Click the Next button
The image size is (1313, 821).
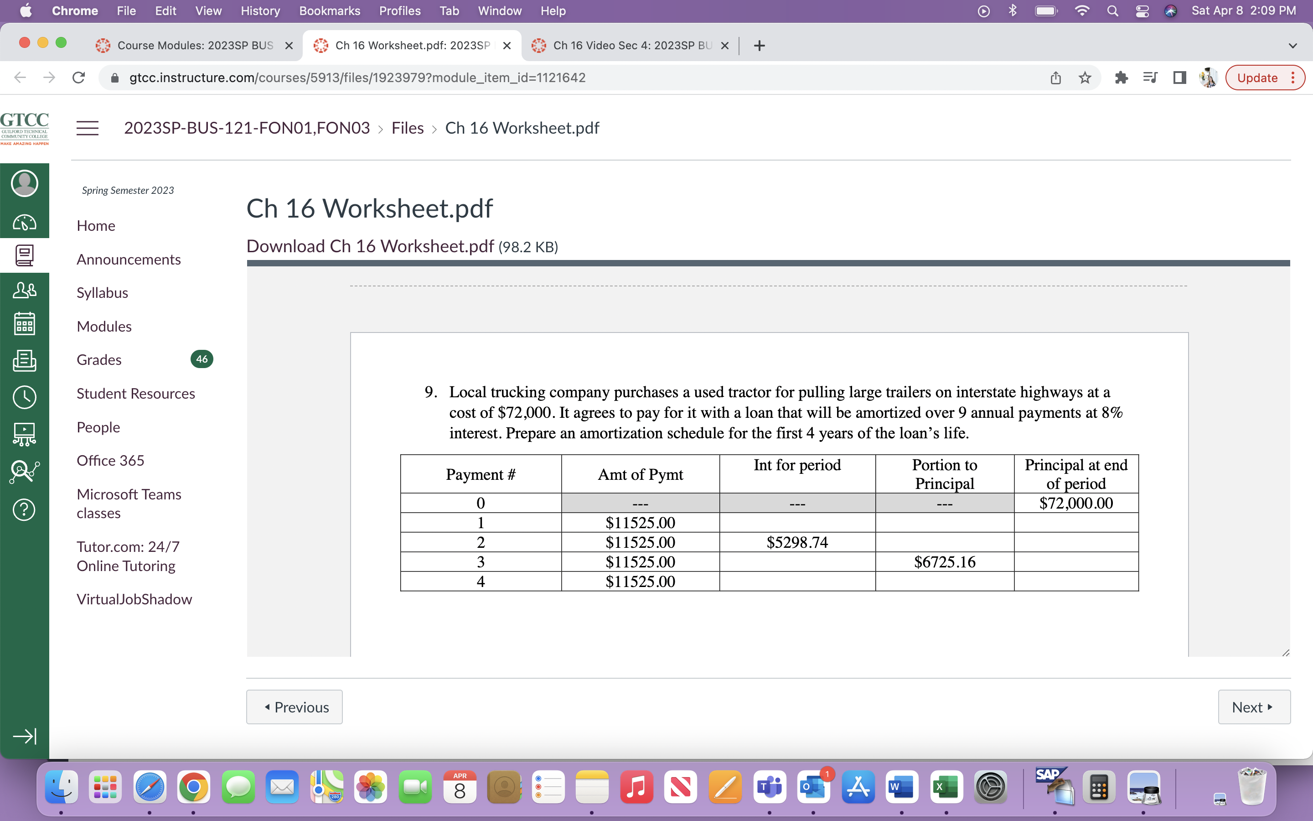pos(1253,707)
